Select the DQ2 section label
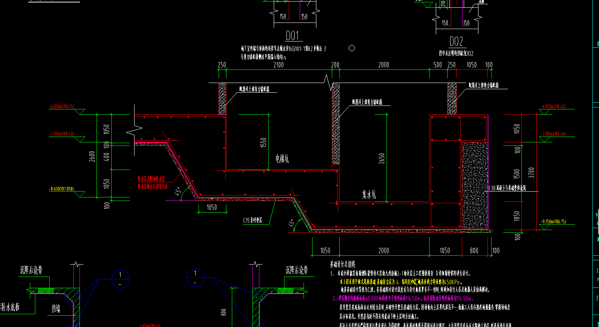599x327 pixels. (456, 41)
